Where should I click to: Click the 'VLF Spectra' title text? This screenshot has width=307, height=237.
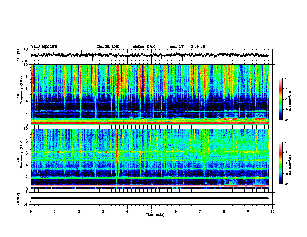pos(44,46)
